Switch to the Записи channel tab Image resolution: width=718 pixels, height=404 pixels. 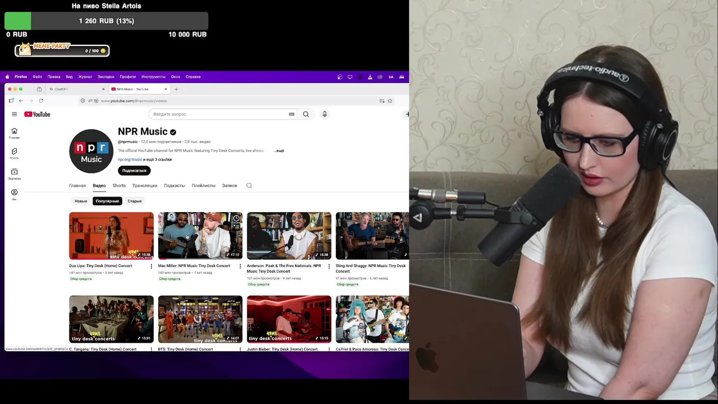point(229,186)
